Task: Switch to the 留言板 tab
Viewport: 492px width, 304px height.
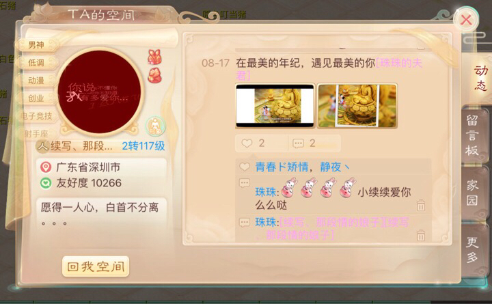Action: point(473,135)
